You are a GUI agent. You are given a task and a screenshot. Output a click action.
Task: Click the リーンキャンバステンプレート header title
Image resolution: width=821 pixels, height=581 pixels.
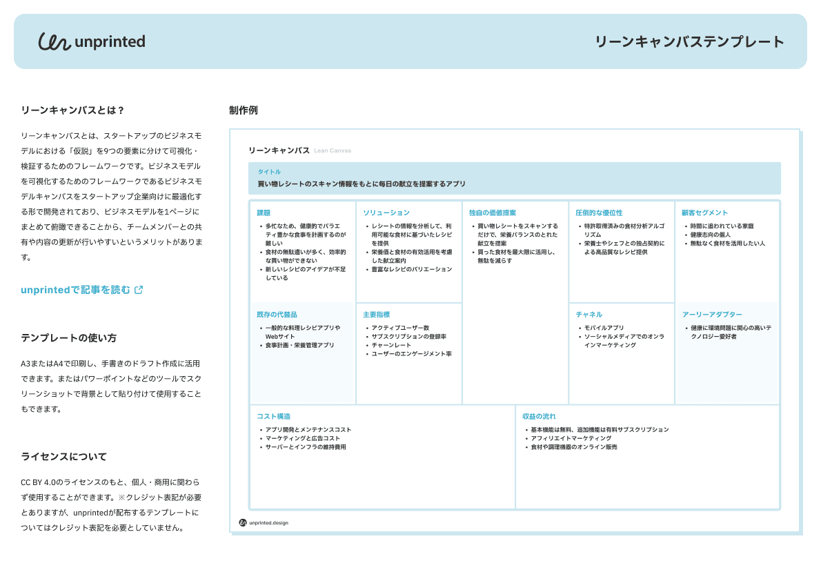pyautogui.click(x=689, y=42)
